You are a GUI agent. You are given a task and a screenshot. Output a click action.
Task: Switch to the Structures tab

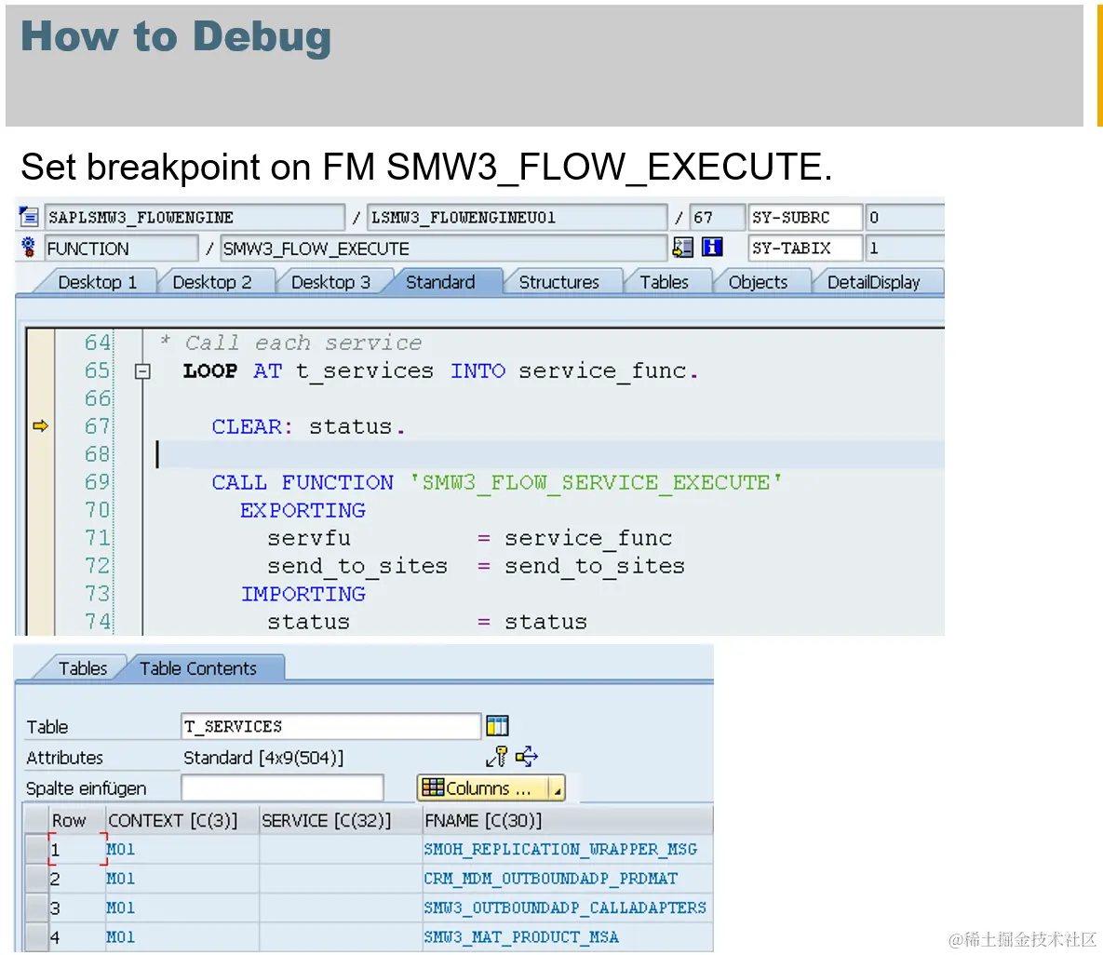coord(559,282)
